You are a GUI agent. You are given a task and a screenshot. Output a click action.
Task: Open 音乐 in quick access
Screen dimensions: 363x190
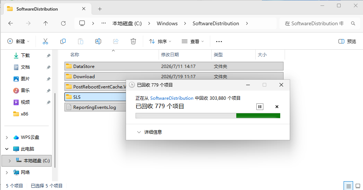[x=25, y=91]
